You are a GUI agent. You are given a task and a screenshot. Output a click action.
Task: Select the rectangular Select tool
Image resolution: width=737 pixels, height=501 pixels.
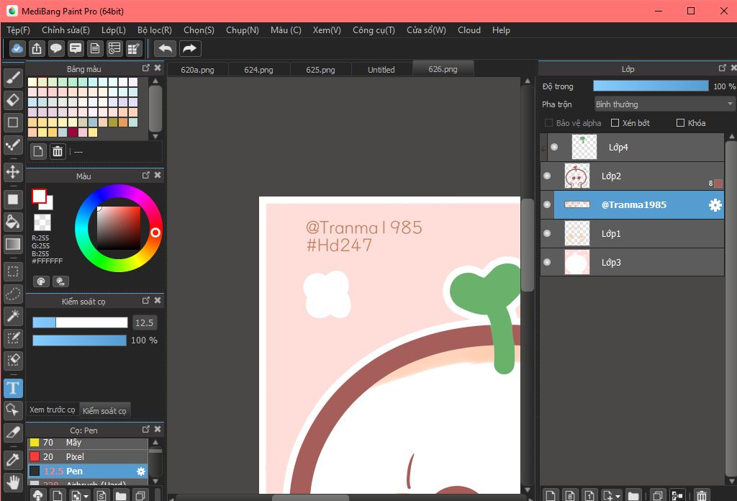tap(13, 271)
